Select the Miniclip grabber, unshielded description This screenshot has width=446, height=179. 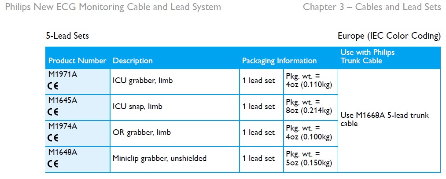tap(159, 158)
